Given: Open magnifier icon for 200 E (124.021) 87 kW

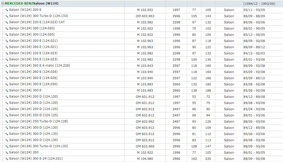Looking at the screenshot, I should (x=7, y=41).
